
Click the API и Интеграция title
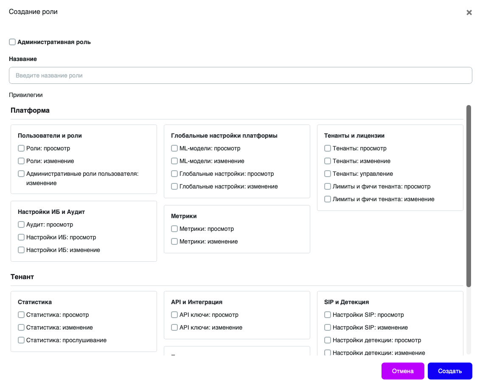(196, 302)
